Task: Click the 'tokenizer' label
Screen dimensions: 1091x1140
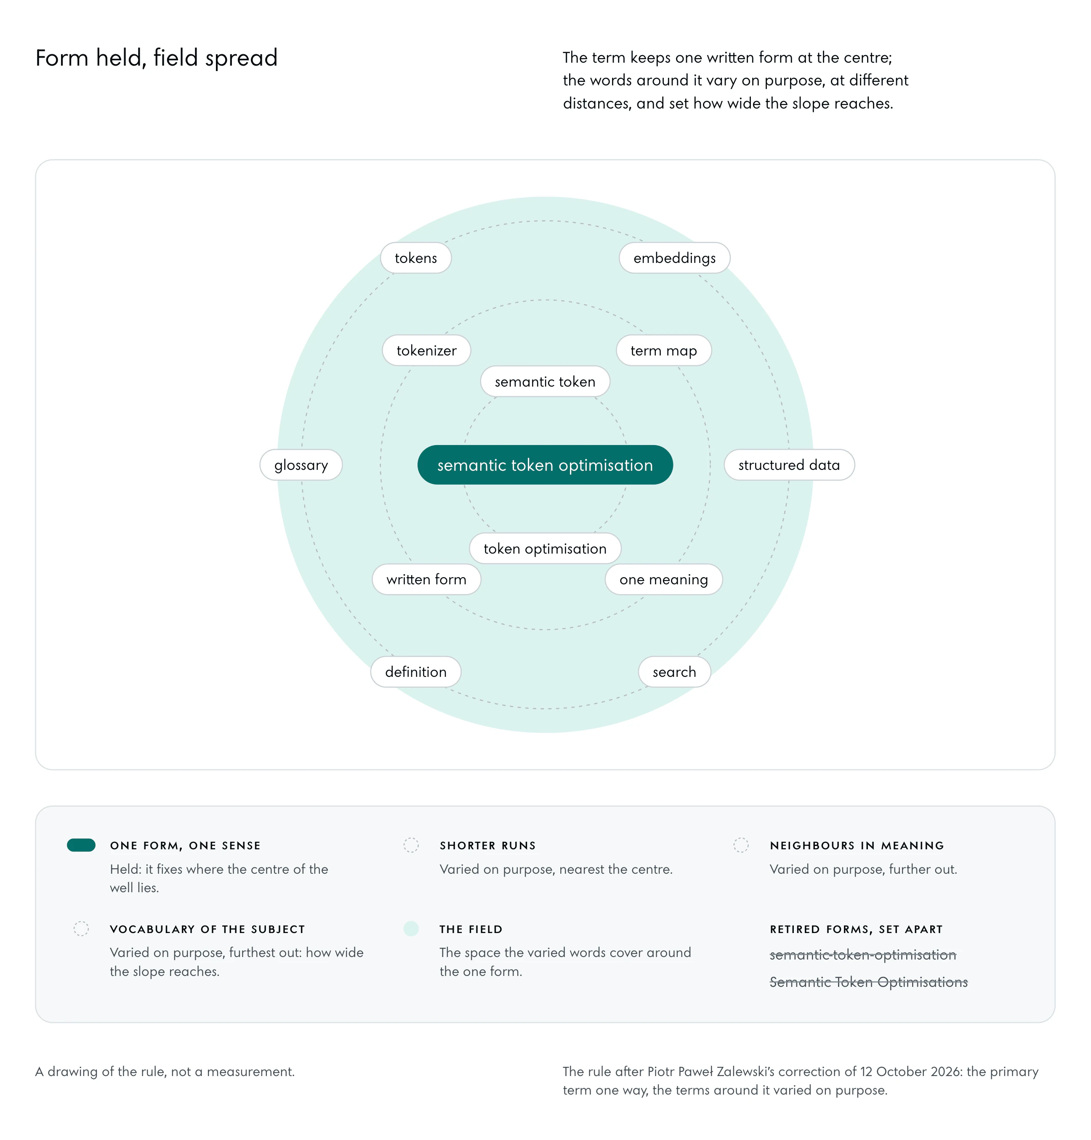Action: click(x=426, y=350)
